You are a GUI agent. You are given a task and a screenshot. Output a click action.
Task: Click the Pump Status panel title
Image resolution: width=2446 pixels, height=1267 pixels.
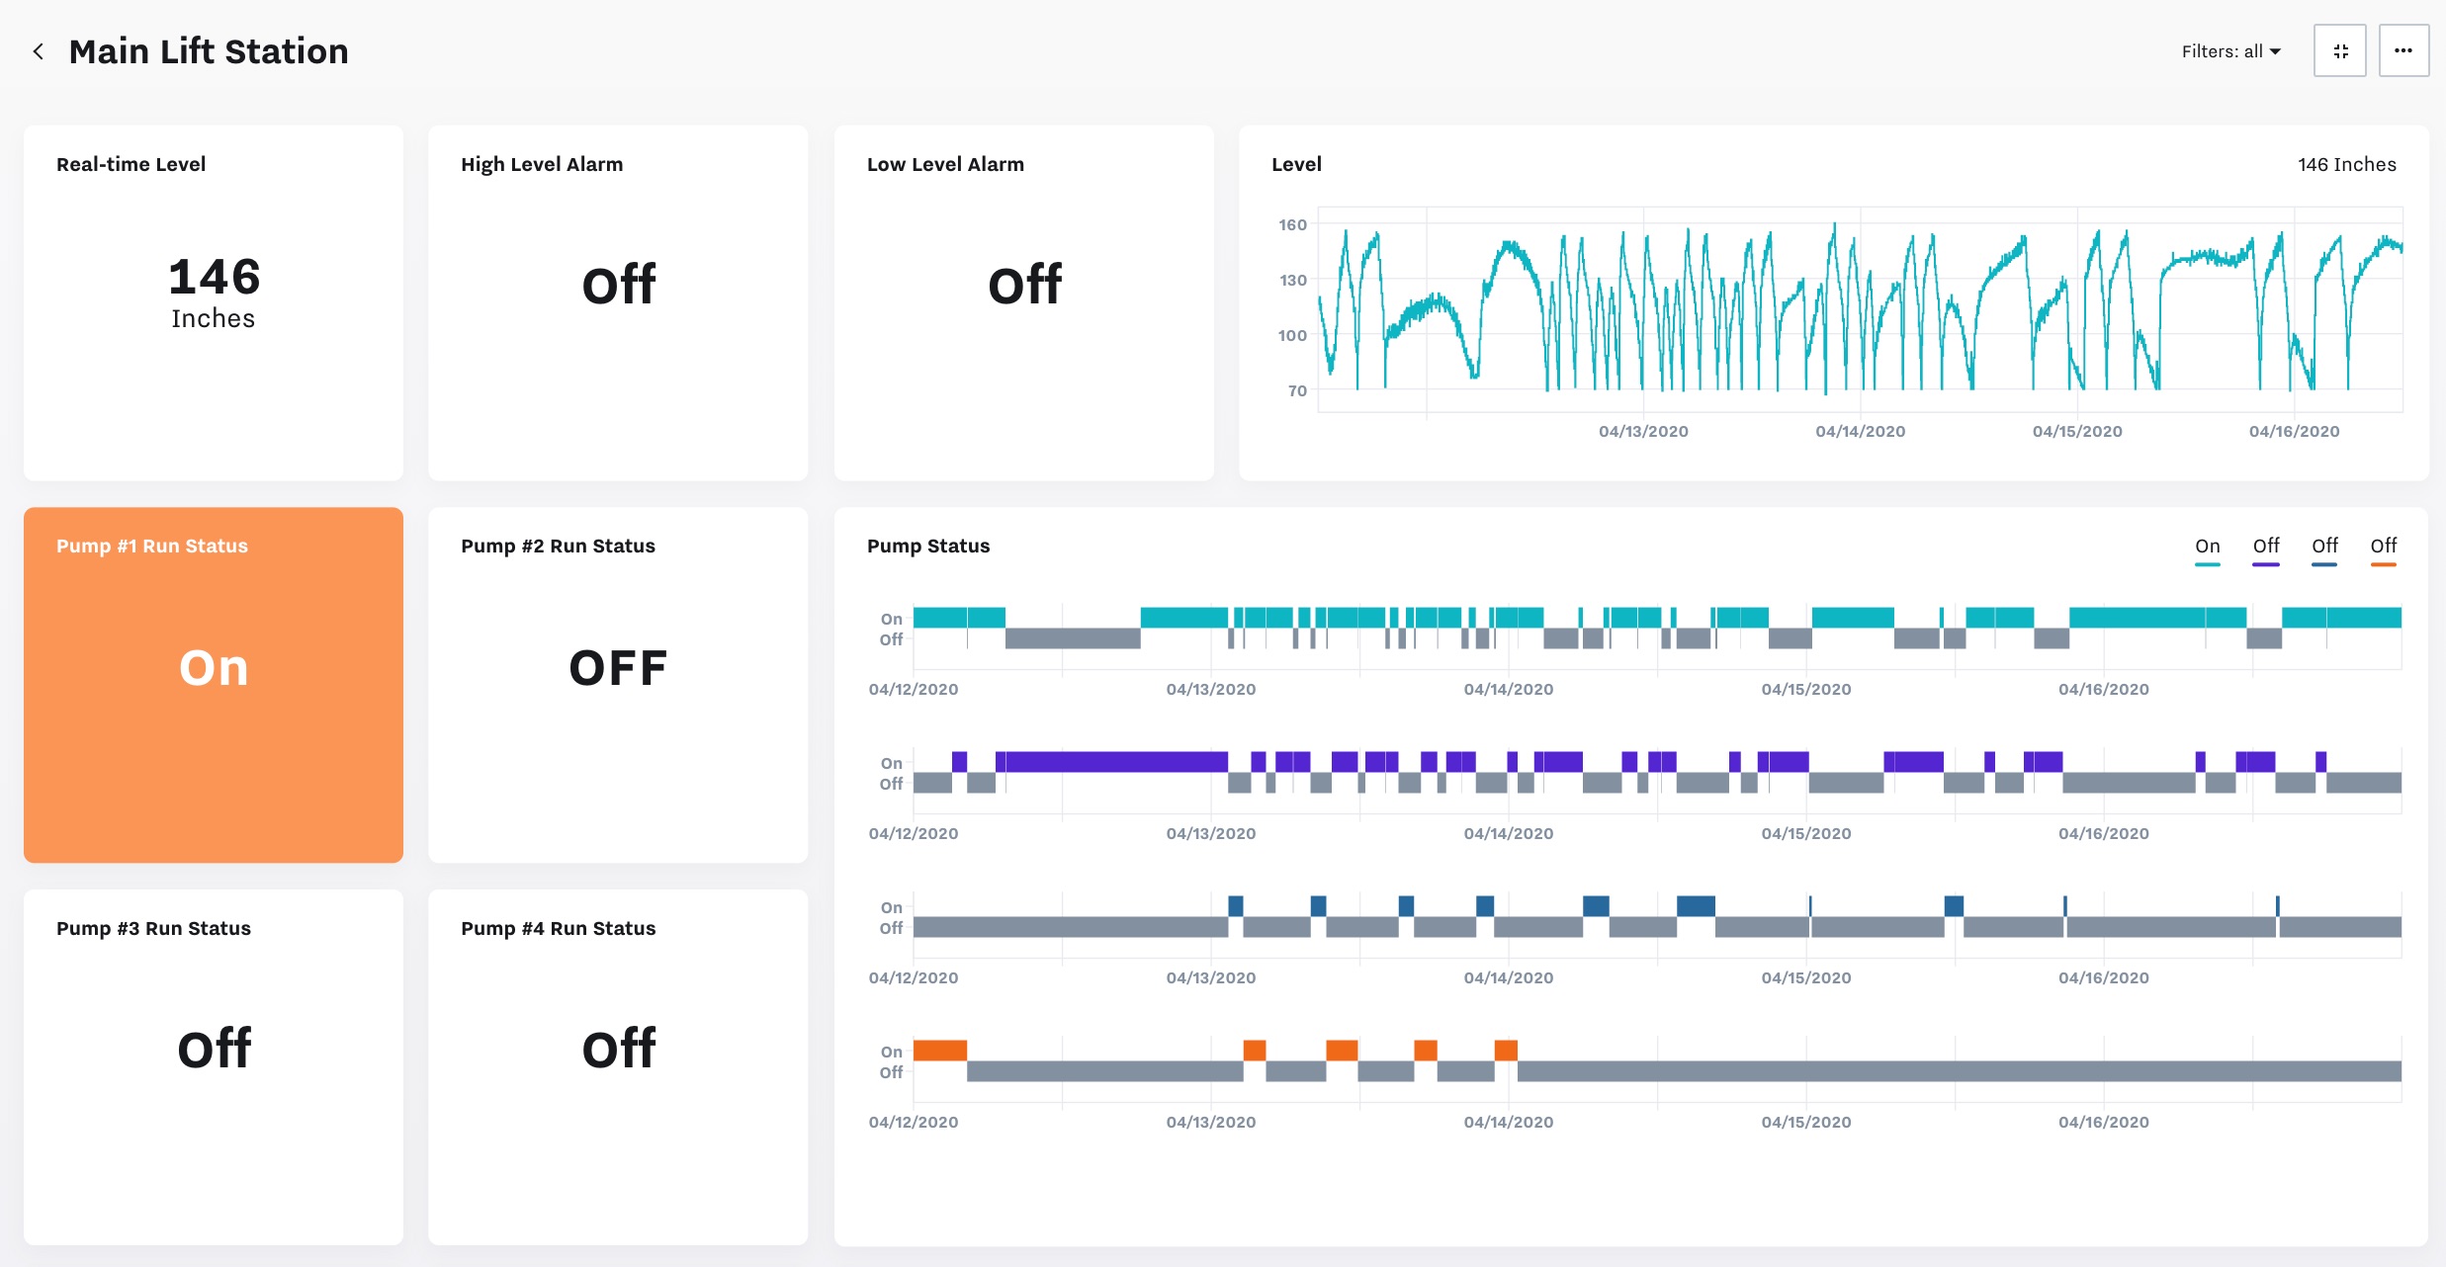928,546
